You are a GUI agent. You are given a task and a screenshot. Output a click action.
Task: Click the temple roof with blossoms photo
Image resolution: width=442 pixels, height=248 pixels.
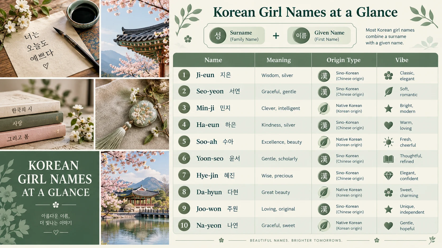click(135, 39)
